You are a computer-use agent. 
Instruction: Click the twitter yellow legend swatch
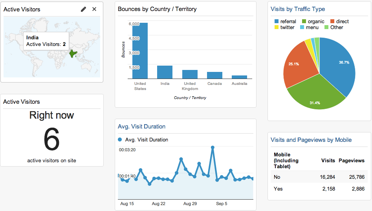click(x=277, y=27)
